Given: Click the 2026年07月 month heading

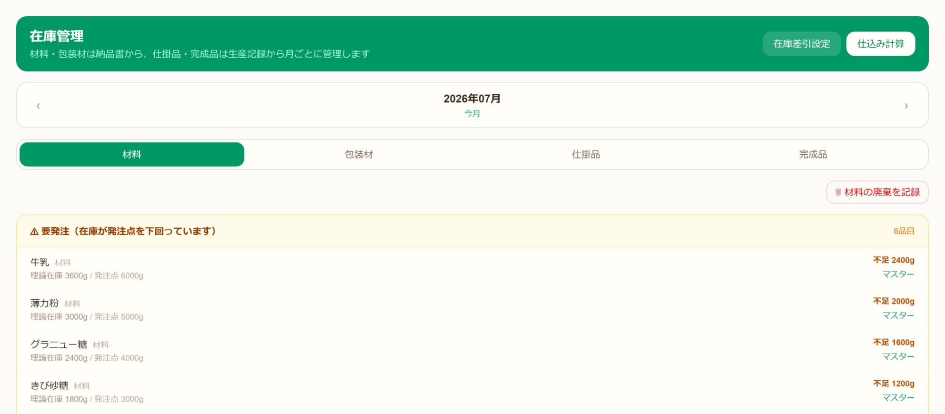Looking at the screenshot, I should pyautogui.click(x=472, y=99).
